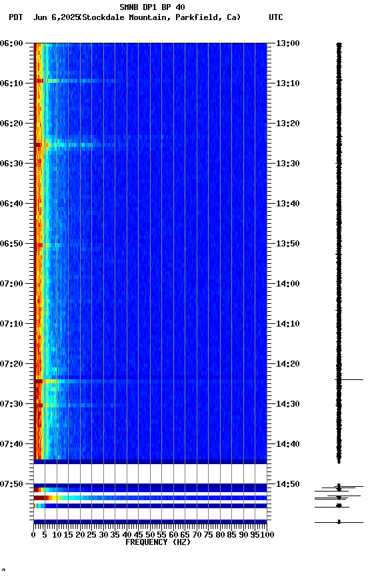
Task: Click the seismogram spike near 14:24 UTC
Action: (349, 379)
